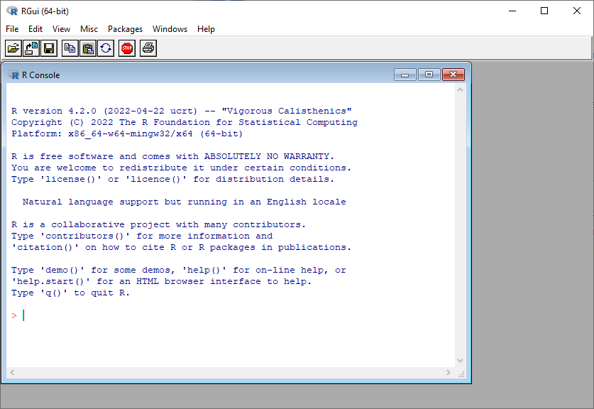Save the workspace using the floppy disk icon
594x409 pixels.
[49, 48]
